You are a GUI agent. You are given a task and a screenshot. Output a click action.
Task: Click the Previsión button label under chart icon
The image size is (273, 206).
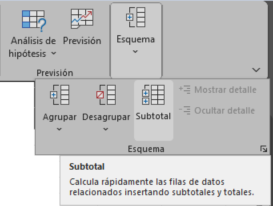82,41
